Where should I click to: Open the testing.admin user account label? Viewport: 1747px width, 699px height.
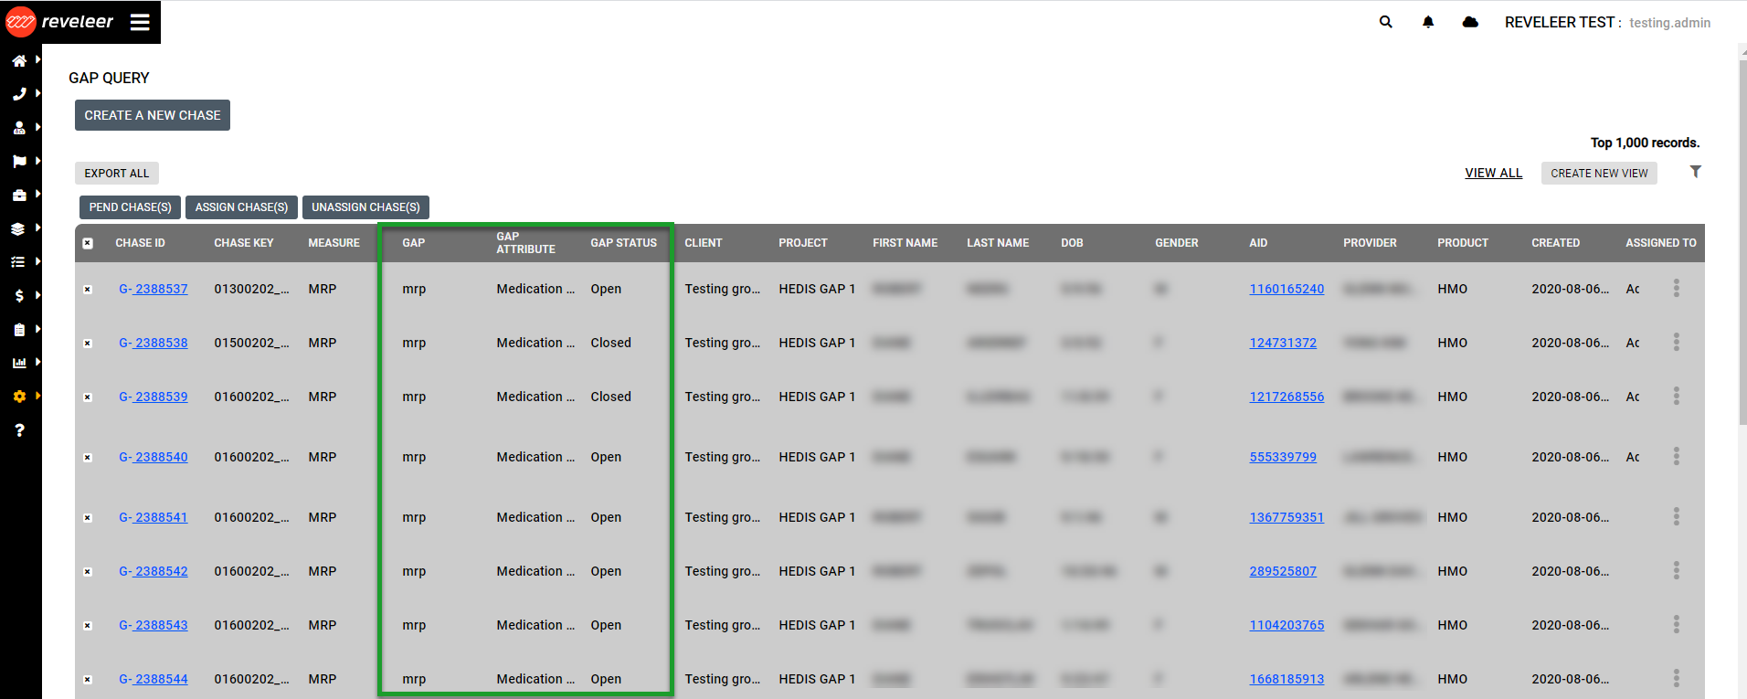[x=1669, y=23]
